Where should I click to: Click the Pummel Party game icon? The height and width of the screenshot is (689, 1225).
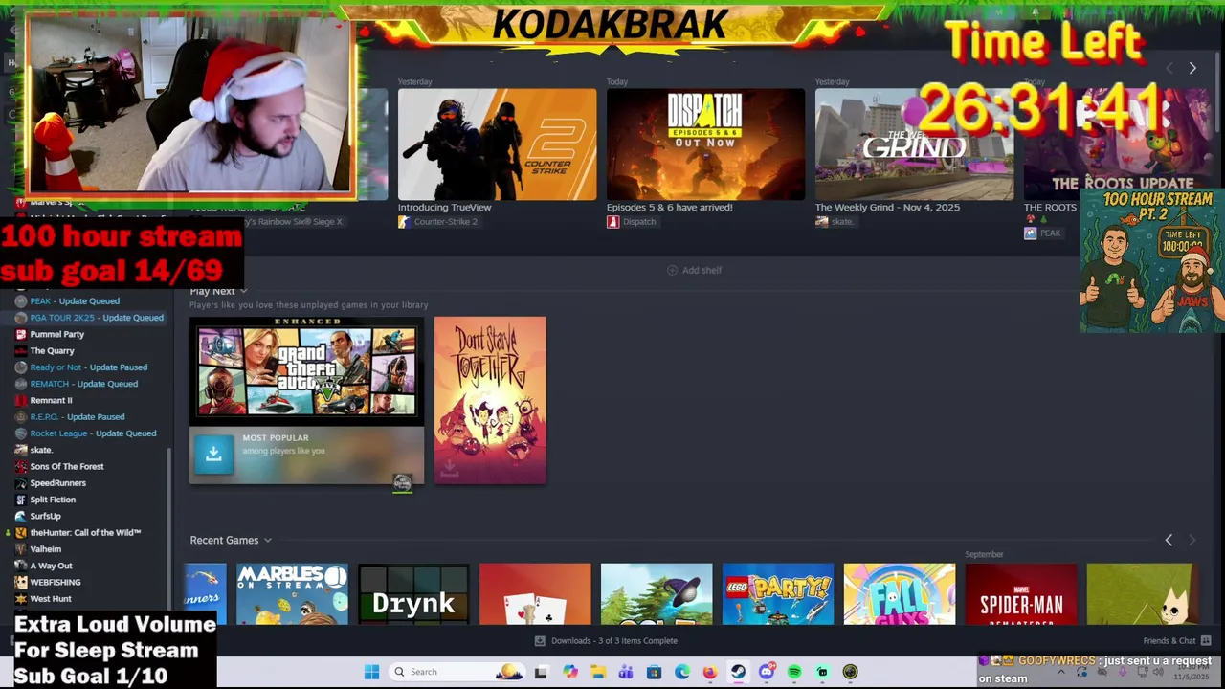(21, 334)
